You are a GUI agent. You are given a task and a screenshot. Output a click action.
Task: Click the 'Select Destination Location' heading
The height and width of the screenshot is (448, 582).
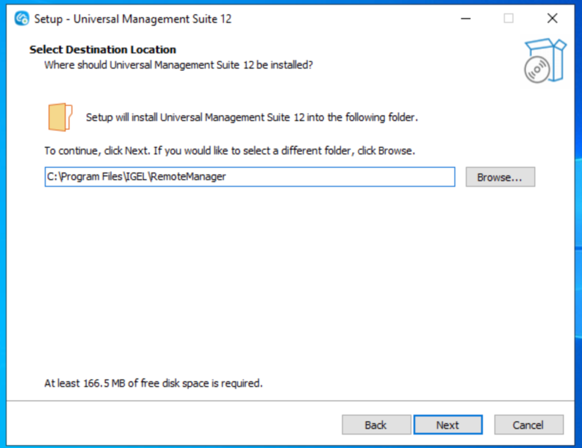(x=103, y=49)
